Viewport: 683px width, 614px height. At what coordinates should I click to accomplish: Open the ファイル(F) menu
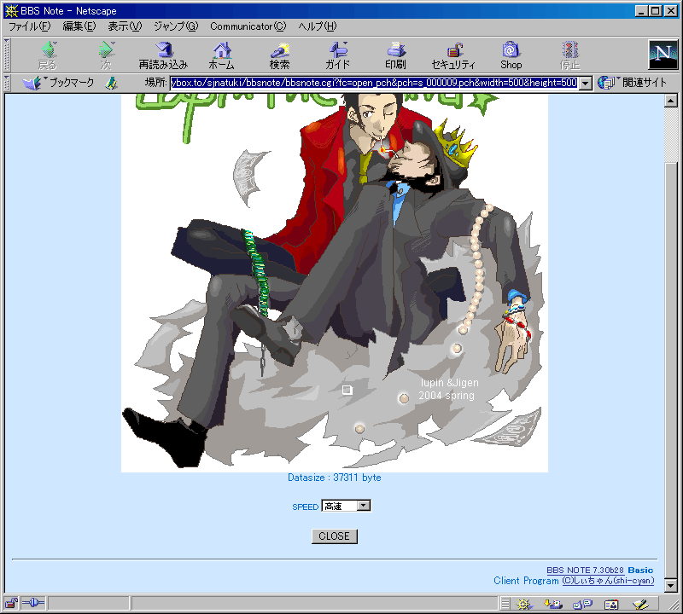(30, 26)
